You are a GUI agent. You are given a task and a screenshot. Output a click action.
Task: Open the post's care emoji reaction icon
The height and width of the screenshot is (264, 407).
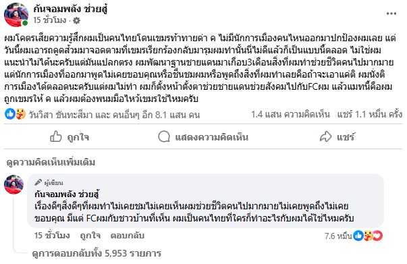click(x=20, y=114)
